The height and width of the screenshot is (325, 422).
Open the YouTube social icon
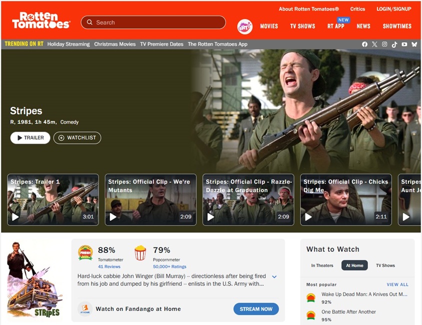tap(404, 44)
